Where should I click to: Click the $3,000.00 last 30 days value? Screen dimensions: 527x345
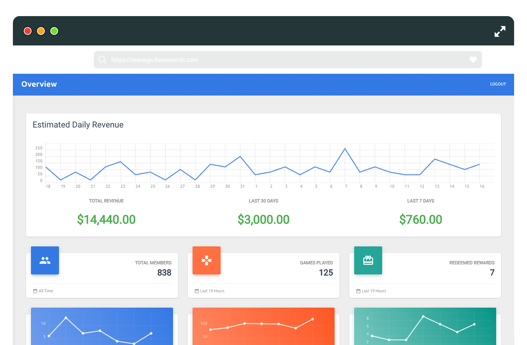point(263,219)
